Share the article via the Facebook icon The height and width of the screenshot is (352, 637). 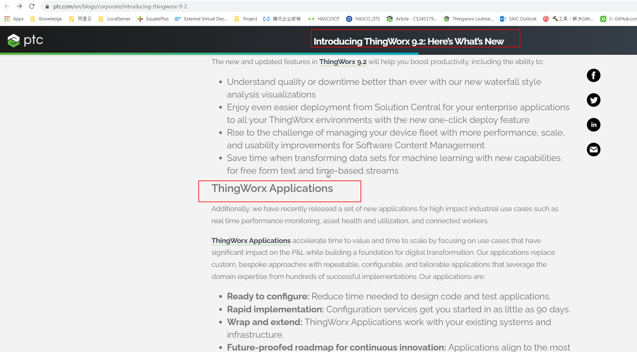[593, 75]
